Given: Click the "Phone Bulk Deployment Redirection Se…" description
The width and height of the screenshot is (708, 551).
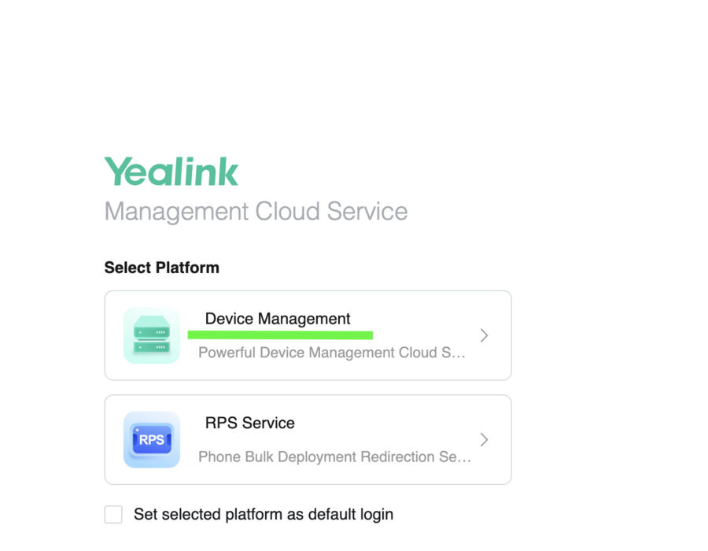Looking at the screenshot, I should pos(334,457).
